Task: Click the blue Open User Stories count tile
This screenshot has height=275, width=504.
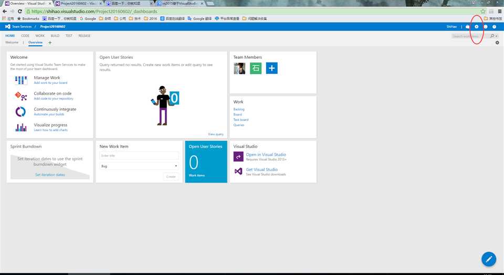Action: [206, 162]
